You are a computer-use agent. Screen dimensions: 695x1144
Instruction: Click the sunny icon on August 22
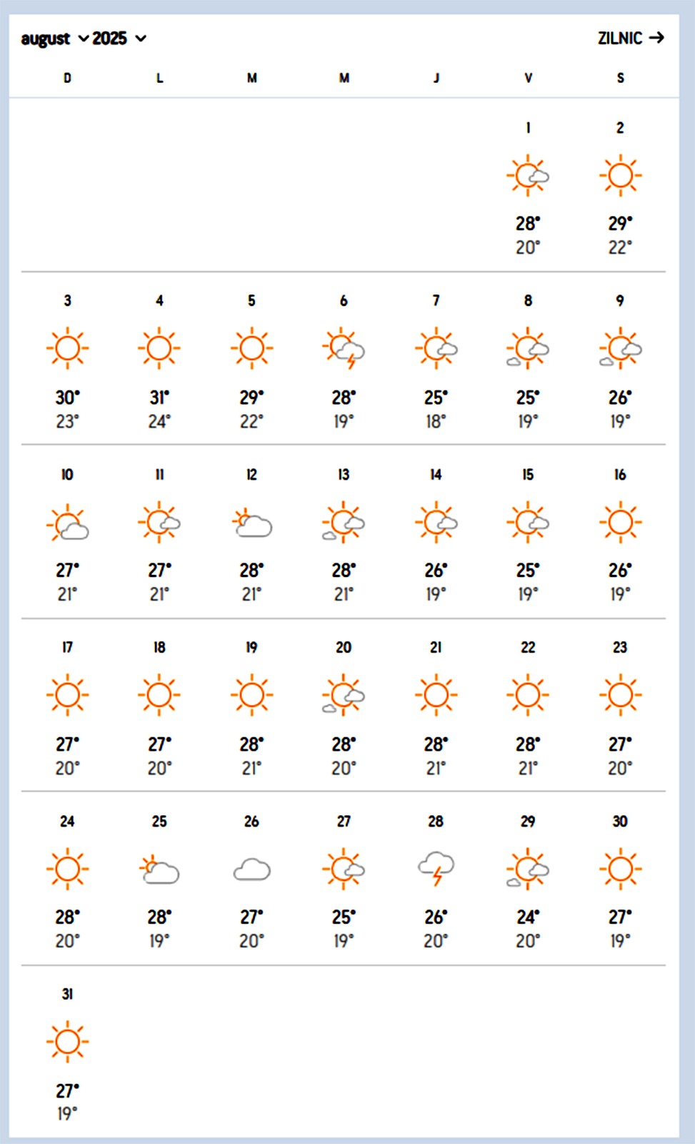coord(528,695)
